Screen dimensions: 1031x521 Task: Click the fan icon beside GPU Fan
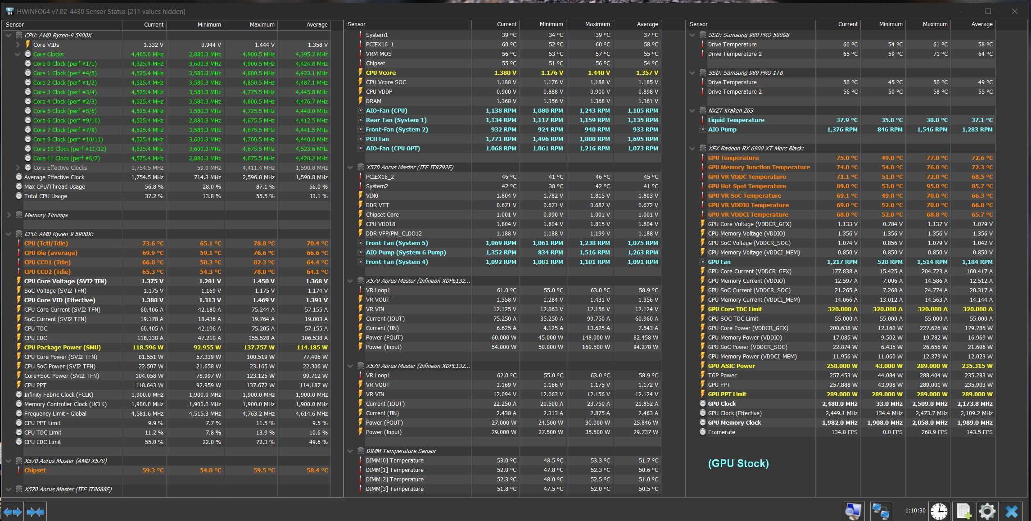(x=702, y=262)
